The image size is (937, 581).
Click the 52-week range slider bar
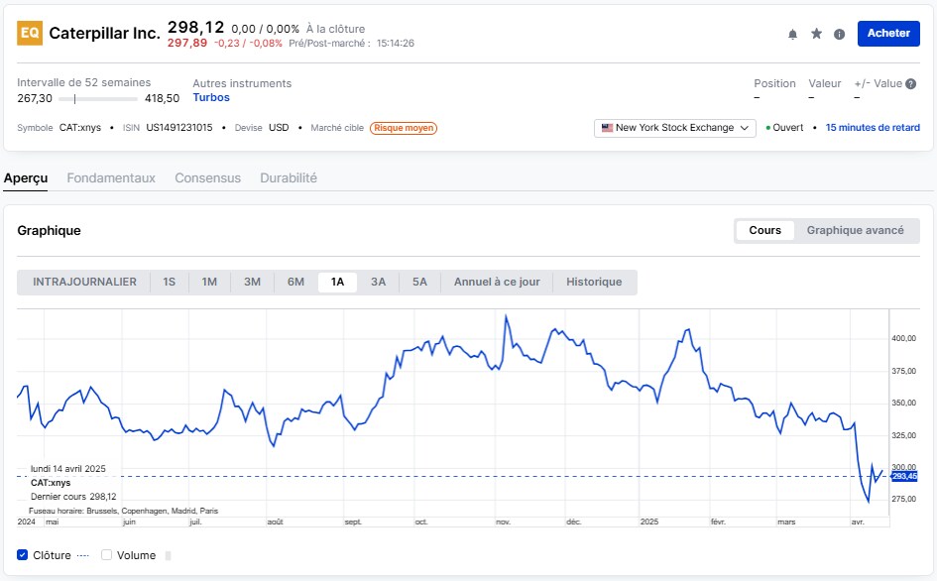[98, 99]
